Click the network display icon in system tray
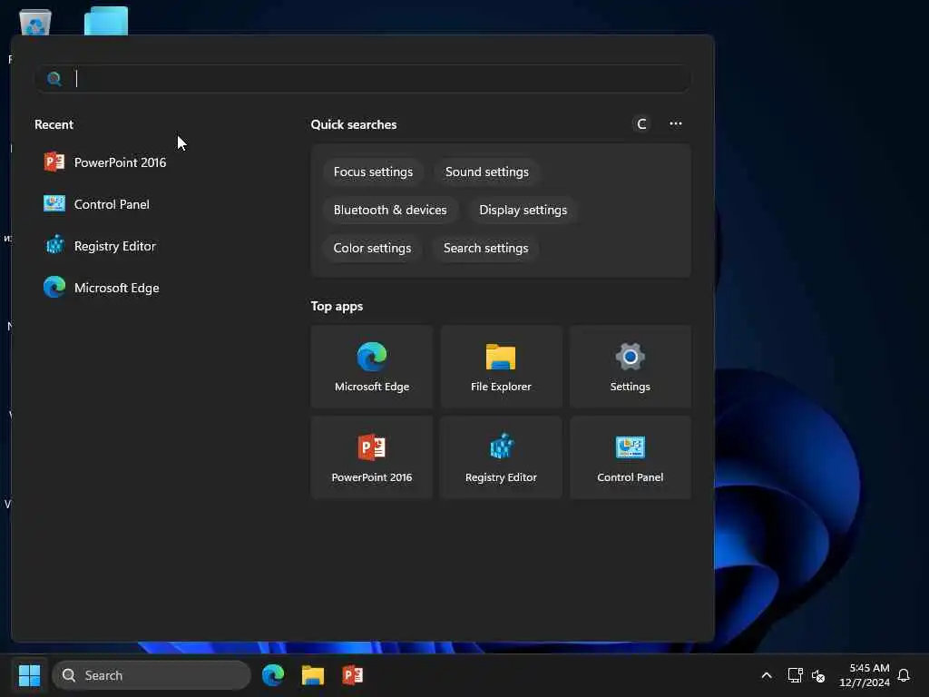This screenshot has width=929, height=697. click(795, 675)
